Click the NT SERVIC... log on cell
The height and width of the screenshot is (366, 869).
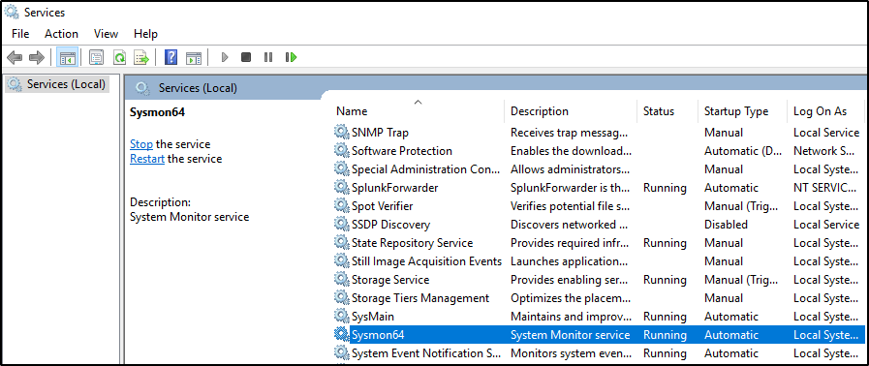824,188
